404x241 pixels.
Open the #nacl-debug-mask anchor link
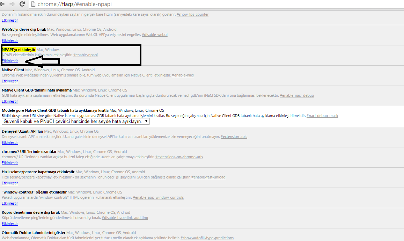(x=322, y=116)
